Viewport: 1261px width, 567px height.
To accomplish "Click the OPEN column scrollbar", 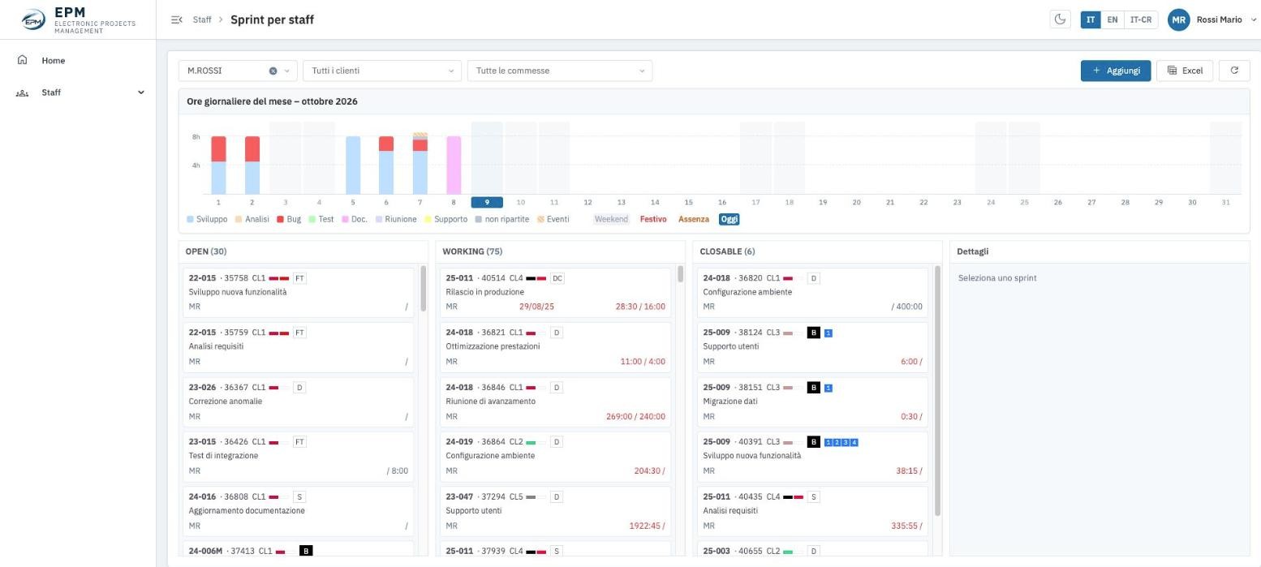I will [x=423, y=288].
